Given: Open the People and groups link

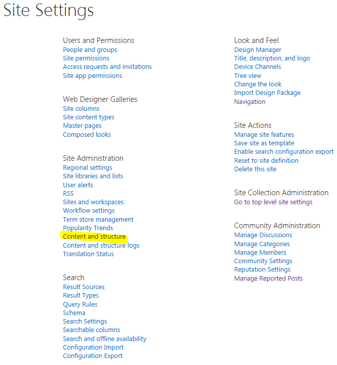Looking at the screenshot, I should [90, 50].
